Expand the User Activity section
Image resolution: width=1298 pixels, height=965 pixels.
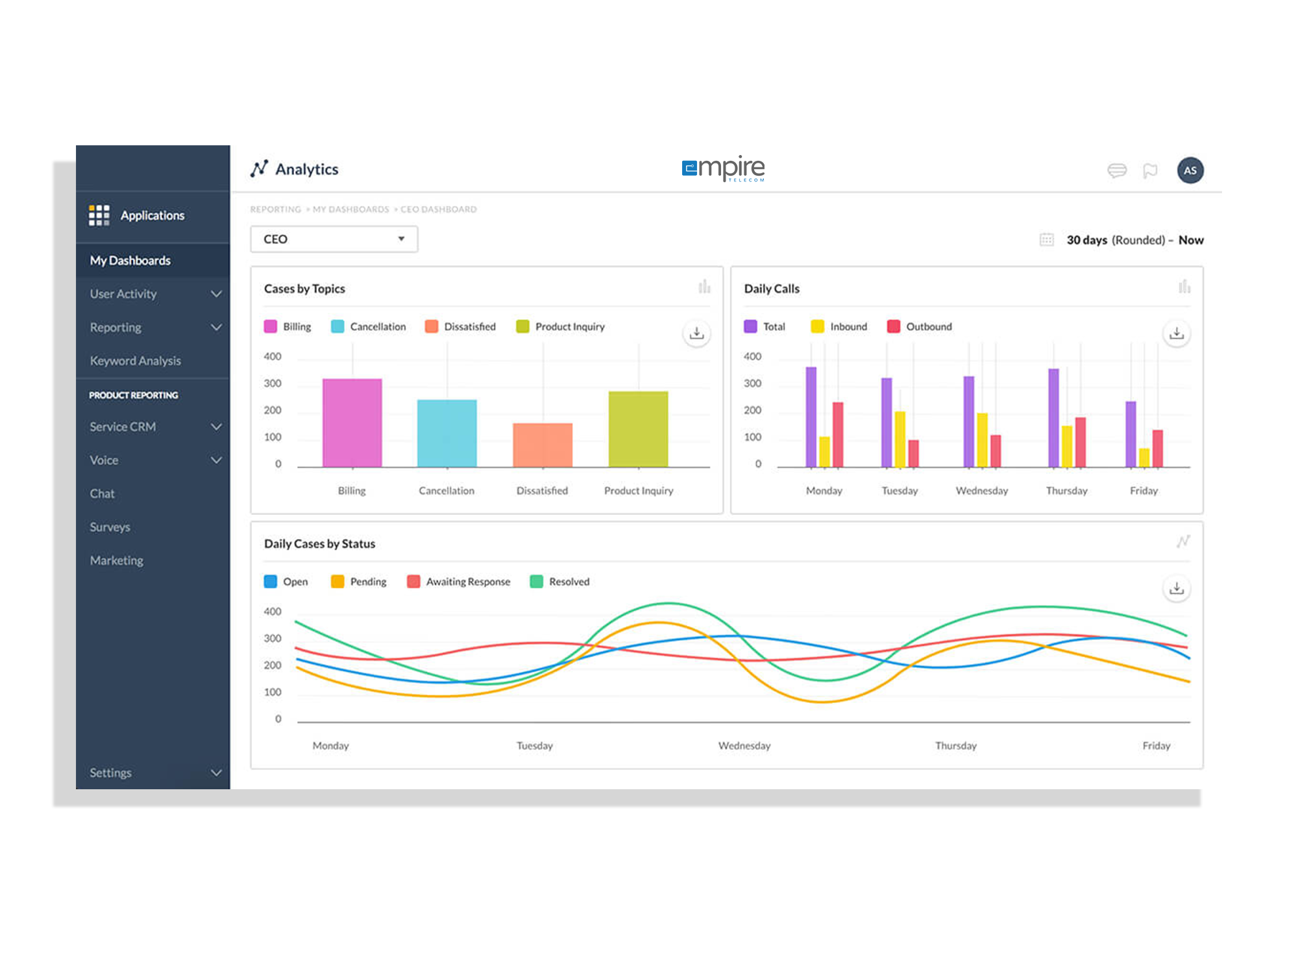pos(153,294)
